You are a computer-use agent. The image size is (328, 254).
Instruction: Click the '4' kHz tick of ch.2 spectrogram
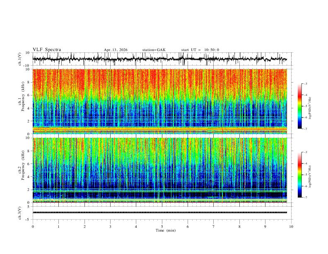29,177
